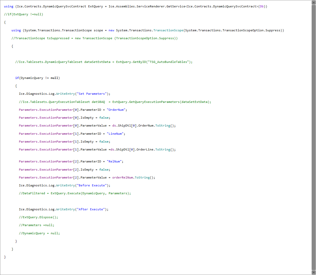Image resolution: width=316 pixels, height=275 pixels.
Task: Click the commented "//ExtQuery.Dispose();" line
Action: [38, 217]
